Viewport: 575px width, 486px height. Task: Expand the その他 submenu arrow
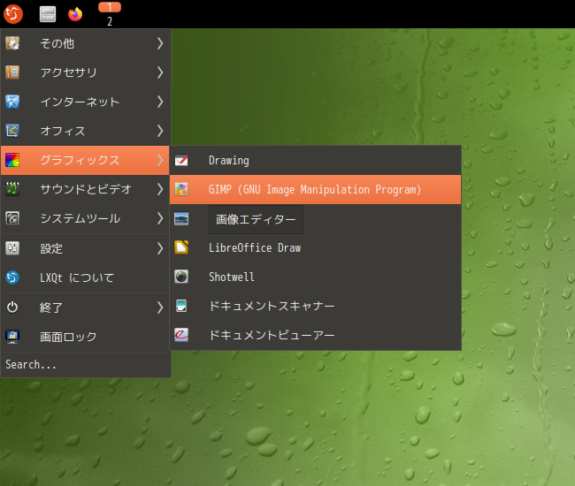pos(160,43)
